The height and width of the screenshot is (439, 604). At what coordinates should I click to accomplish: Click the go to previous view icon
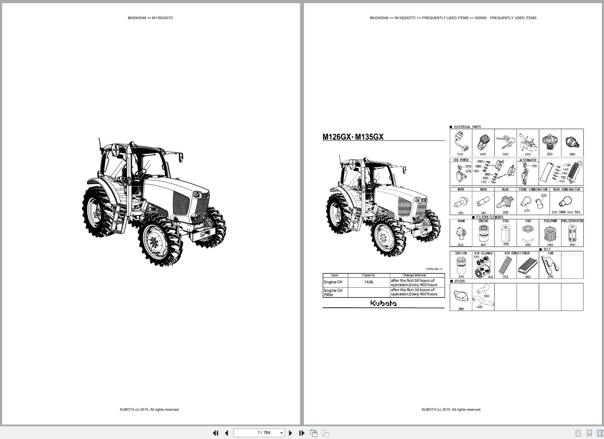pyautogui.click(x=313, y=433)
